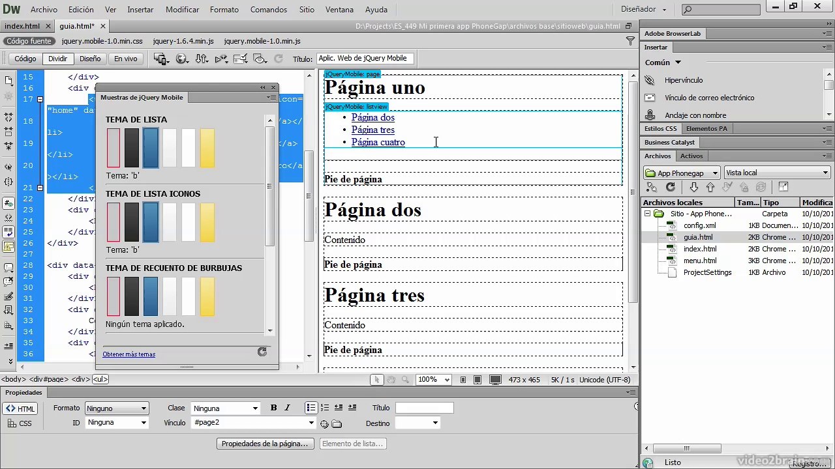
Task: Click the filter funnel icon
Action: point(630,40)
